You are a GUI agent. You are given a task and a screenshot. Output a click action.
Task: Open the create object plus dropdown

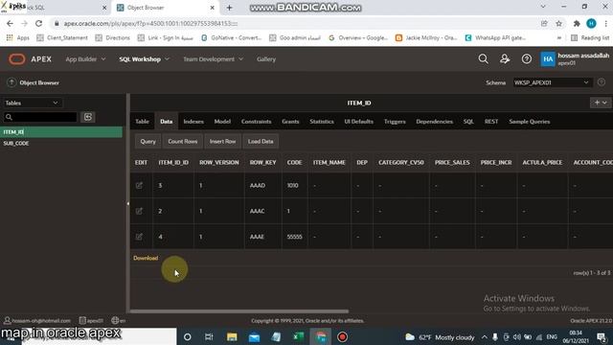(601, 103)
